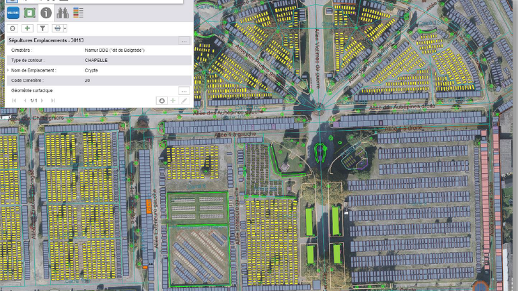Screen dimensions: 518x291
Task: Open the binoculars search tool
Action: click(63, 13)
